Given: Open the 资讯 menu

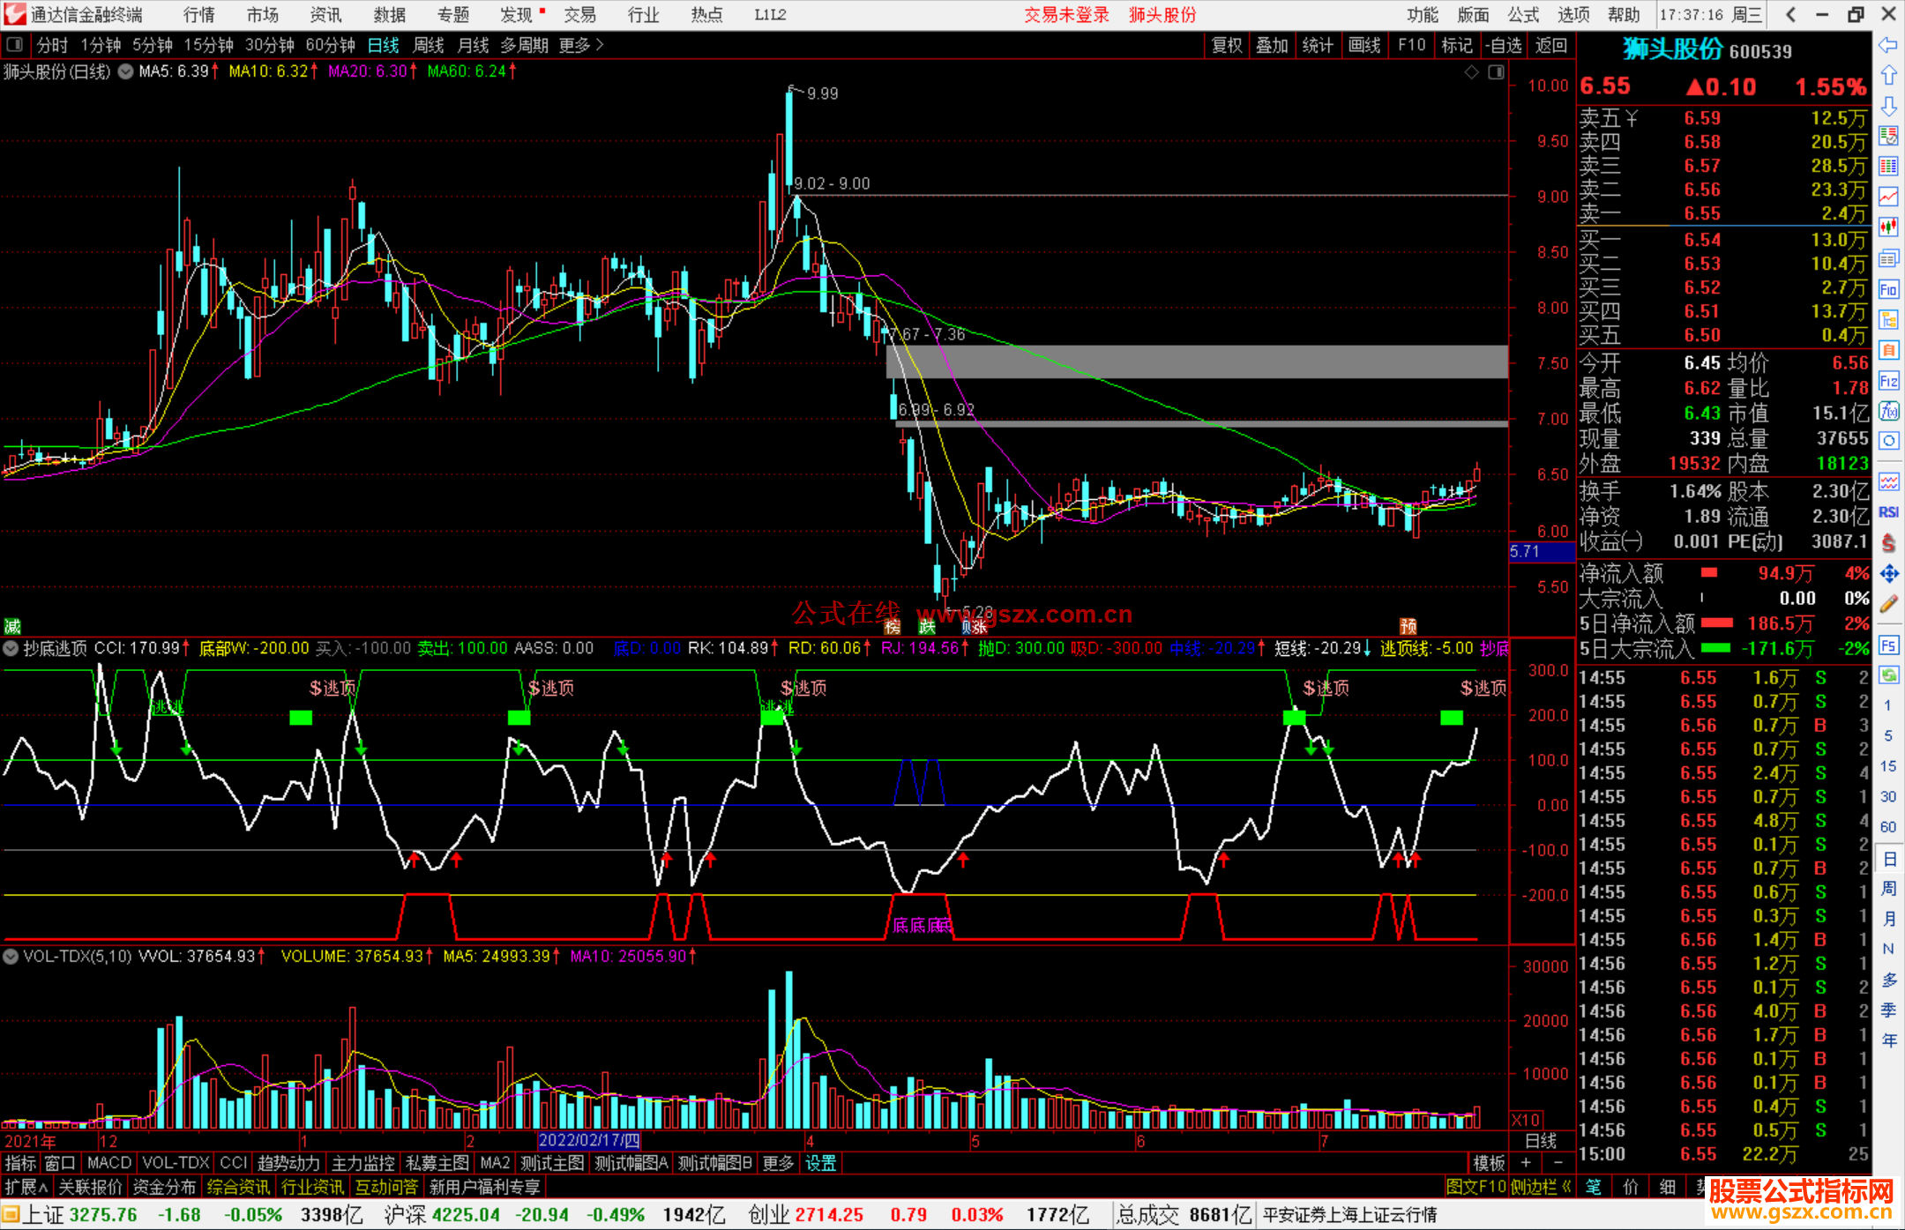Looking at the screenshot, I should (x=326, y=14).
